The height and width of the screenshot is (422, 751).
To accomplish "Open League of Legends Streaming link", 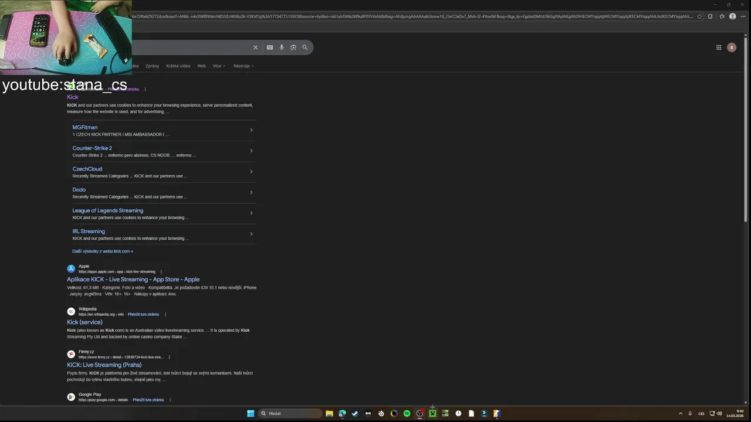I will (108, 210).
